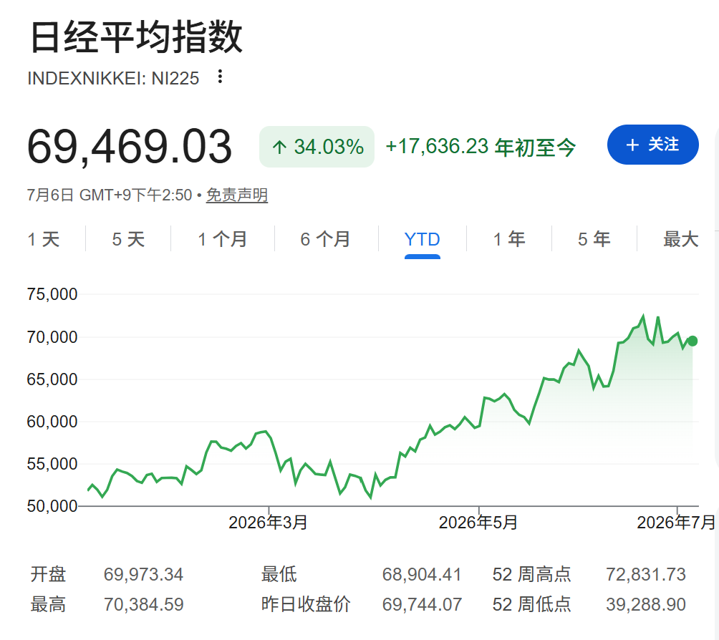Click the 52 周高点 value 72,831.73
719x640 pixels.
pos(646,574)
